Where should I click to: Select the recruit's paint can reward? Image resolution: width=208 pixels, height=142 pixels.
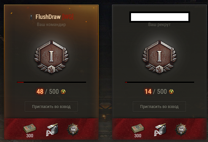coord(160,130)
